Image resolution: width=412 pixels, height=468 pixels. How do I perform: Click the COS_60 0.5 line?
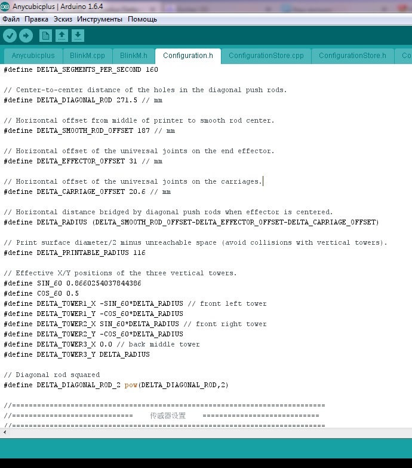click(x=41, y=293)
